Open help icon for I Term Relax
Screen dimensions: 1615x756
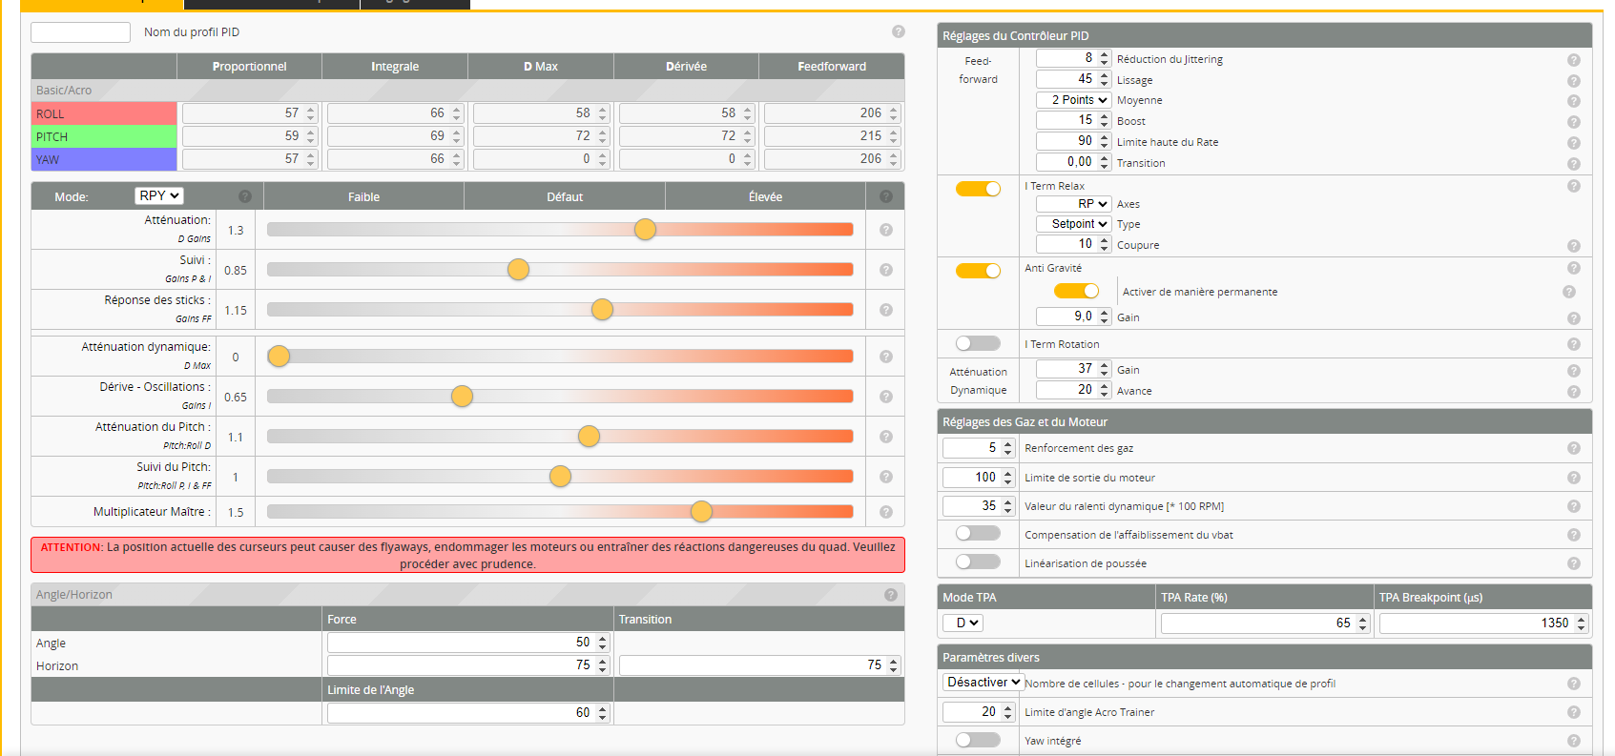[1573, 186]
